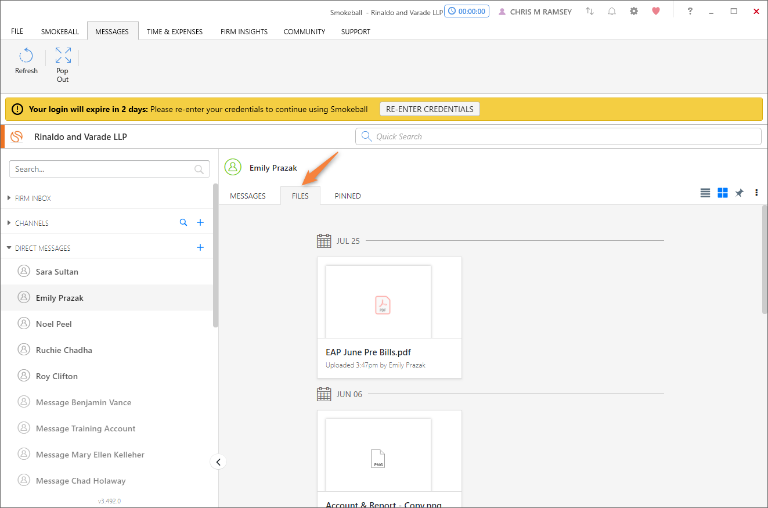
Task: Open the TIME & EXPENSES tab
Action: pos(175,31)
